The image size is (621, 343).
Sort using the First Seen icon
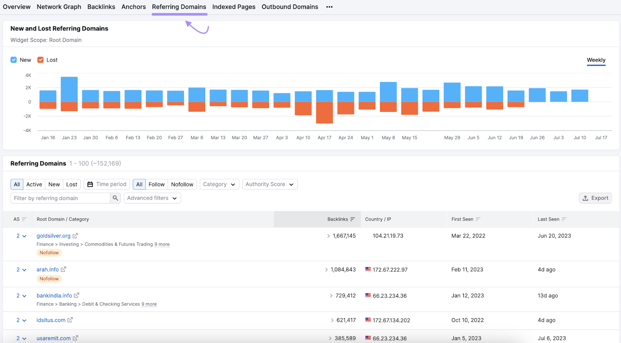[478, 219]
